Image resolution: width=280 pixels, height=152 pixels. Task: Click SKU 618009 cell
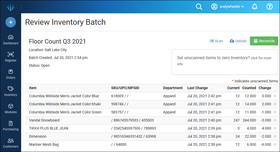[x=120, y=96]
